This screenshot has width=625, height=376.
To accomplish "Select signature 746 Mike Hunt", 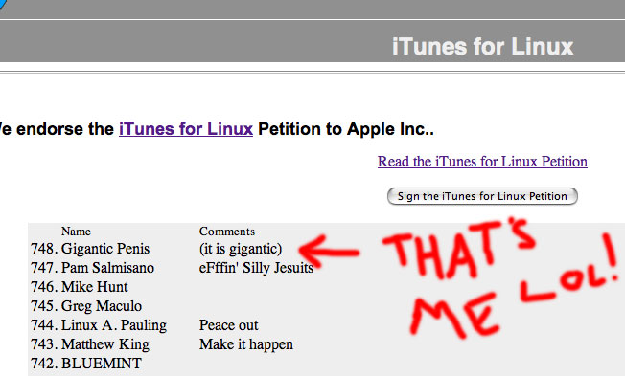I will [95, 287].
